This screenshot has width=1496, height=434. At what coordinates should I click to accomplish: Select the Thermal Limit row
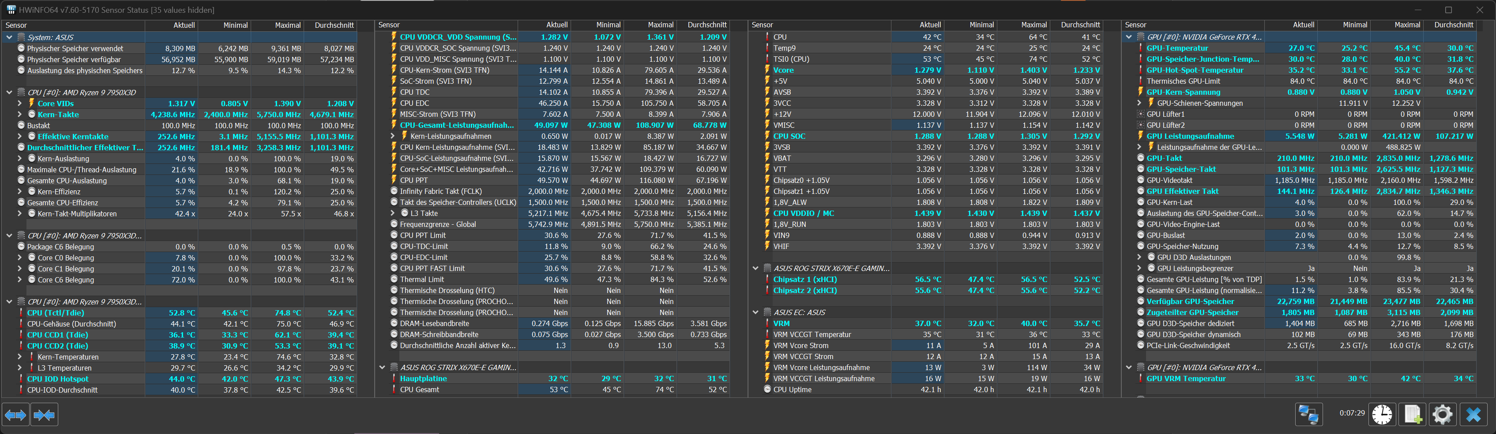[x=553, y=280]
